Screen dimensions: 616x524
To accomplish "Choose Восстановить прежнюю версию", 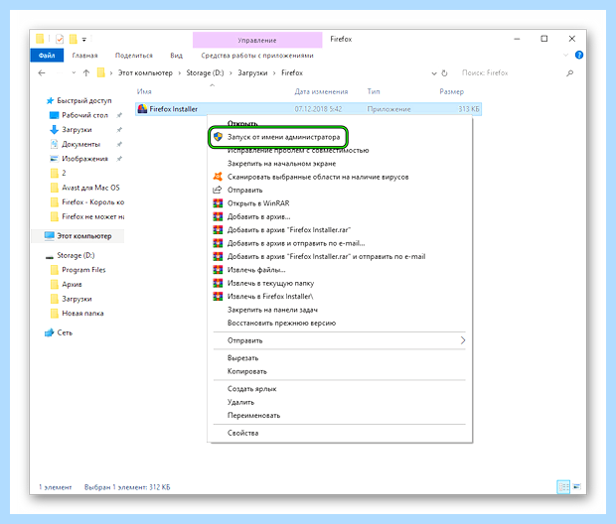I will [281, 324].
